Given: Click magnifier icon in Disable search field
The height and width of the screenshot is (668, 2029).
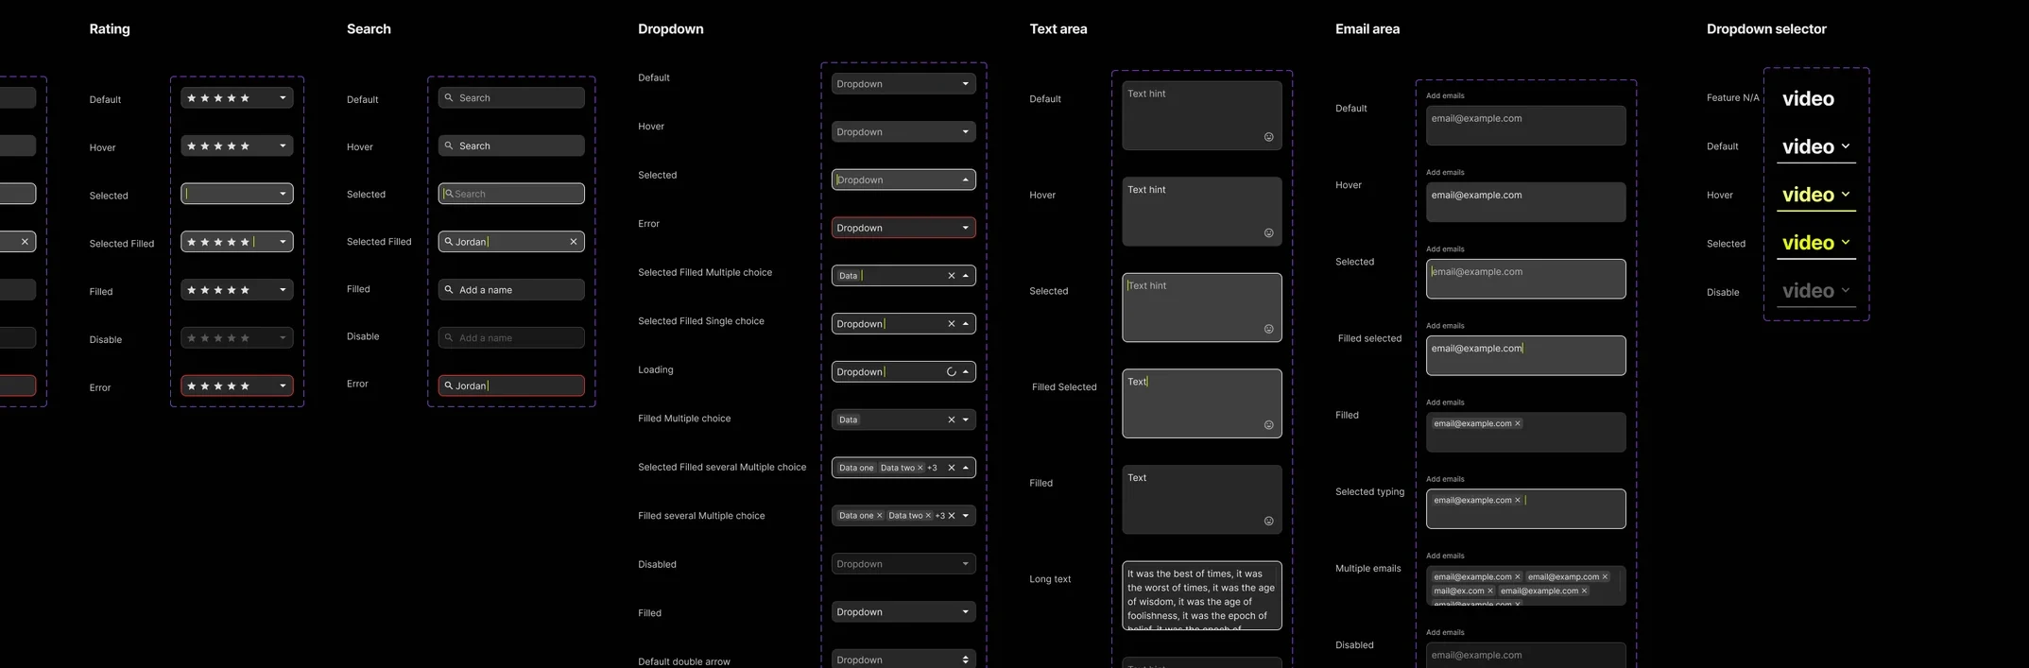Looking at the screenshot, I should [449, 338].
